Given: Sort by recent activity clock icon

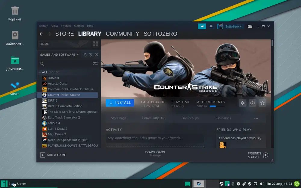Looking at the screenshot, I should click(x=90, y=55).
